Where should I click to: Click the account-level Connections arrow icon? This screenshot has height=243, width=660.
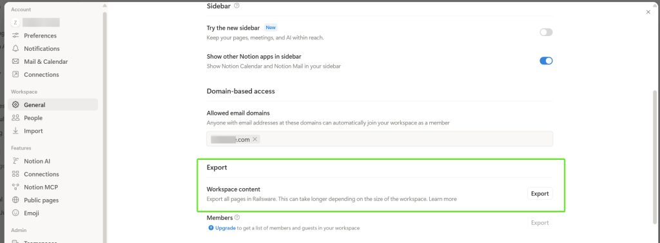click(15, 75)
